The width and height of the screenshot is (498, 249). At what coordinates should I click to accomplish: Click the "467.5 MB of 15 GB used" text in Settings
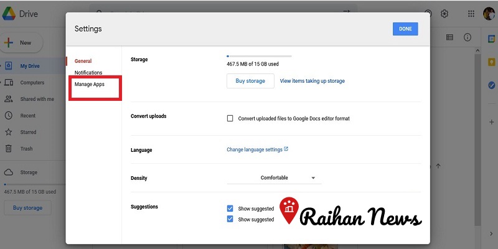(x=253, y=64)
